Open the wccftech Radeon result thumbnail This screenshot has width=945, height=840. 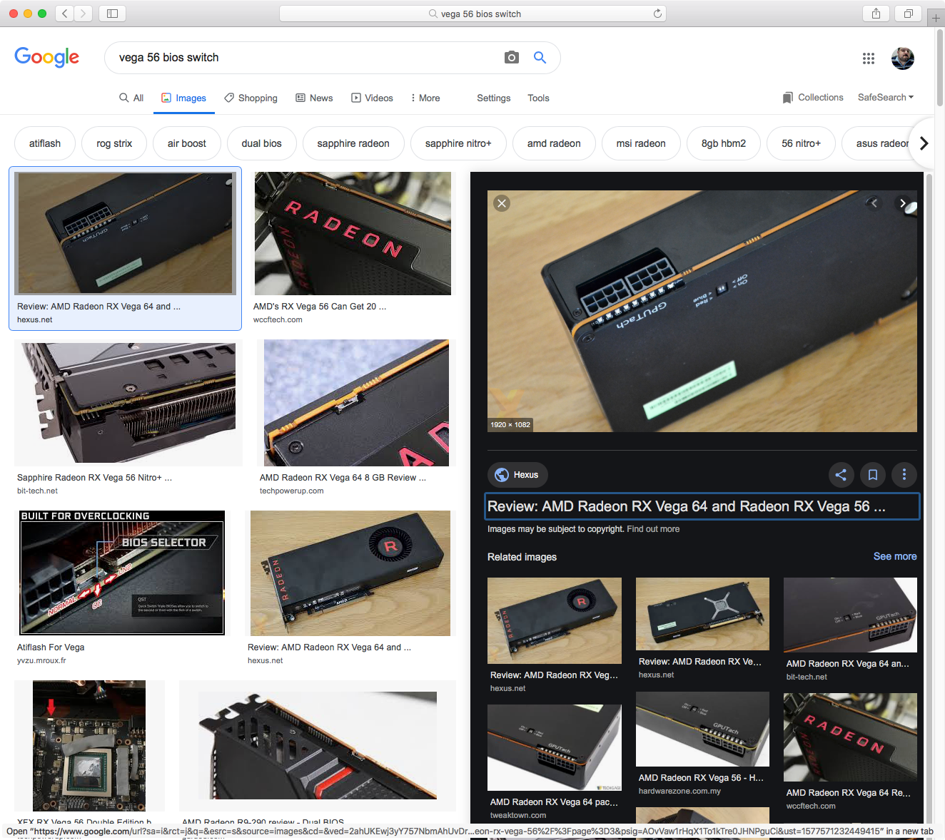353,234
